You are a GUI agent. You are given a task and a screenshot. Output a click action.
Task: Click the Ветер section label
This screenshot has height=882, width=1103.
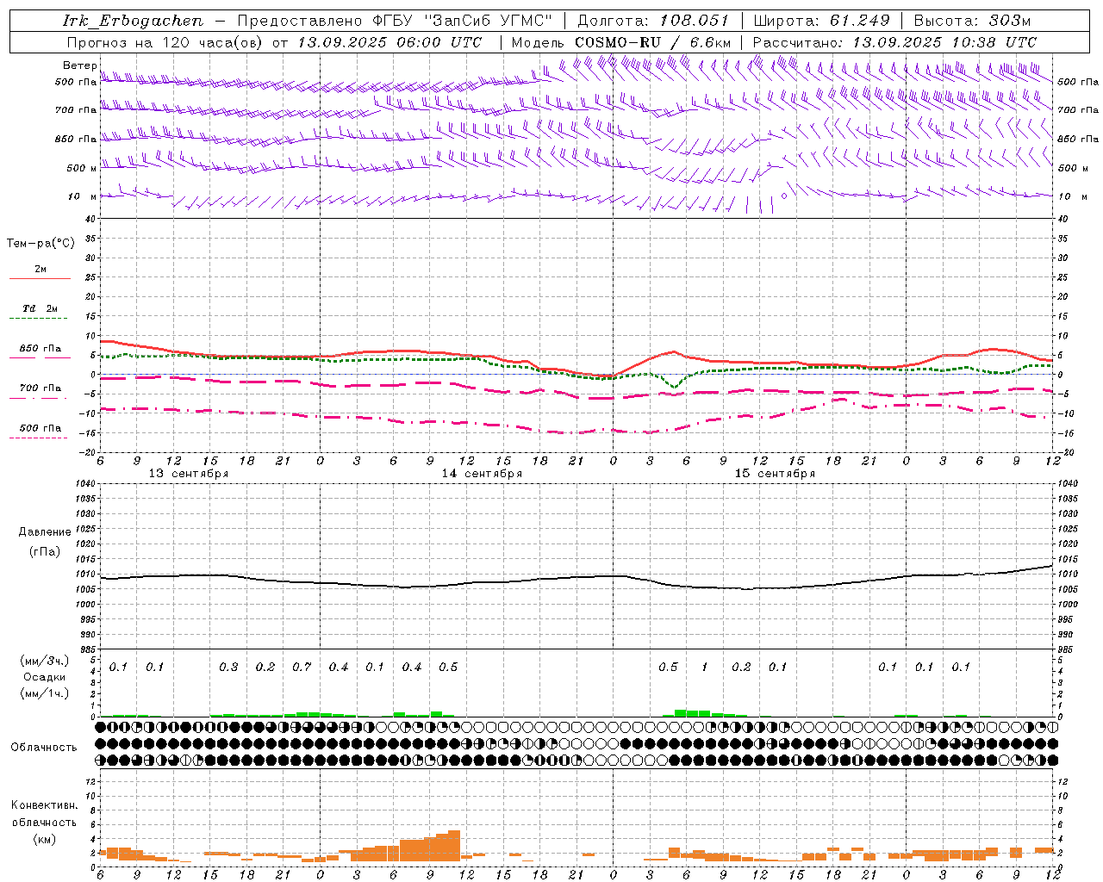click(x=79, y=65)
